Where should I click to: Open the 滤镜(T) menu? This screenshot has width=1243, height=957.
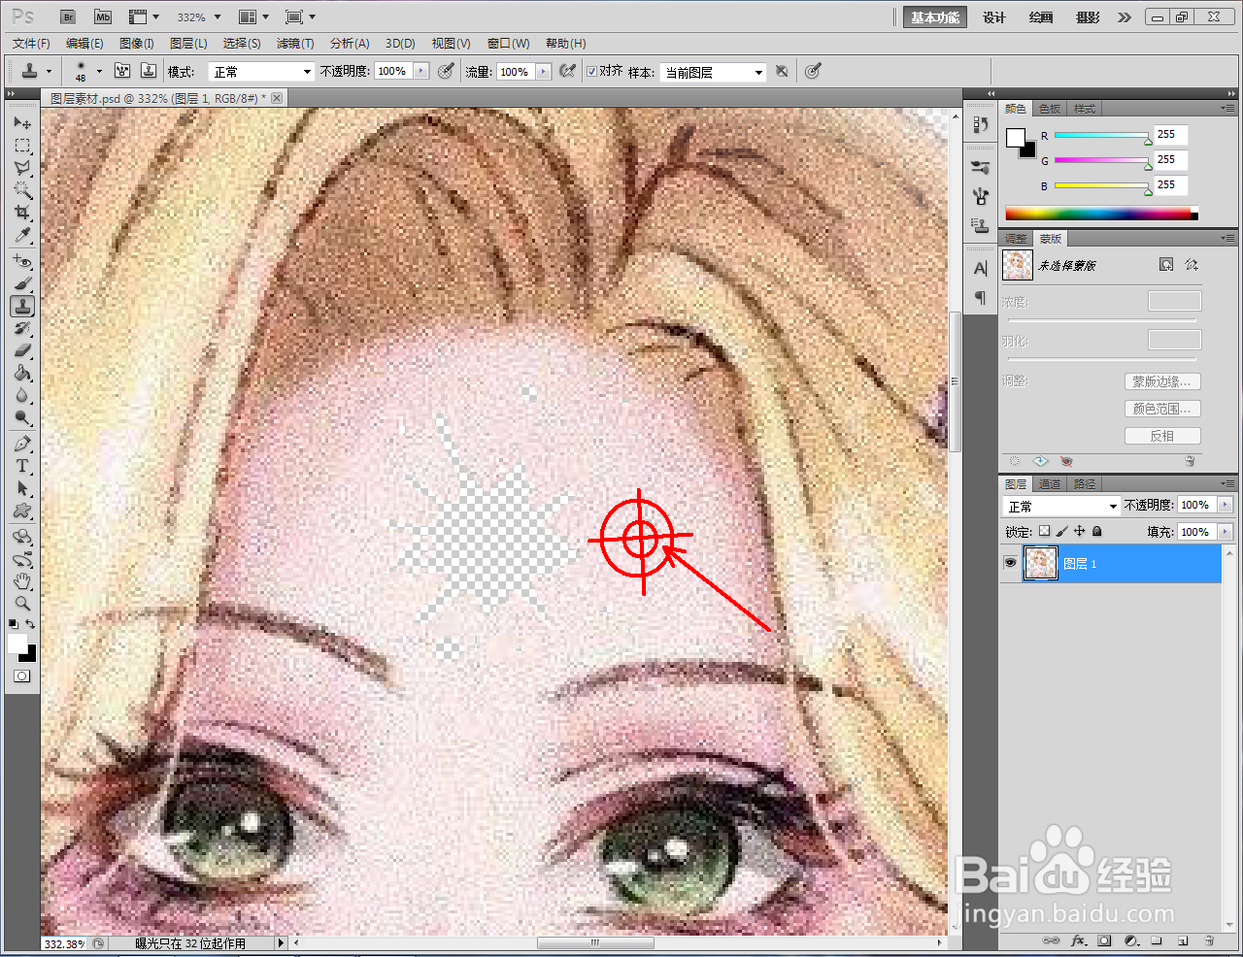[294, 44]
